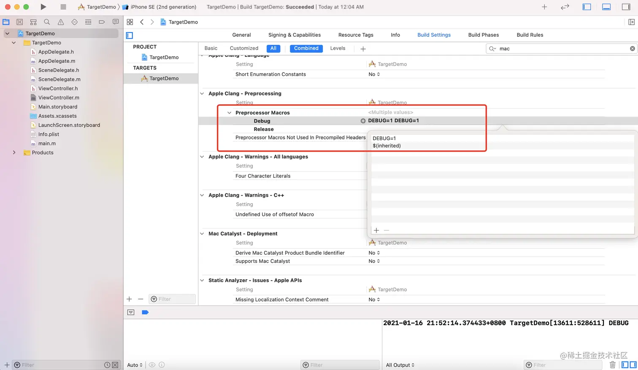
Task: Open the All Output console dropdown
Action: (400, 365)
